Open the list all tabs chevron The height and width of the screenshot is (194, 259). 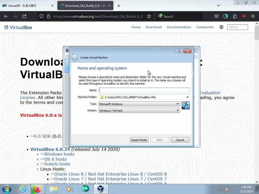pos(218,6)
